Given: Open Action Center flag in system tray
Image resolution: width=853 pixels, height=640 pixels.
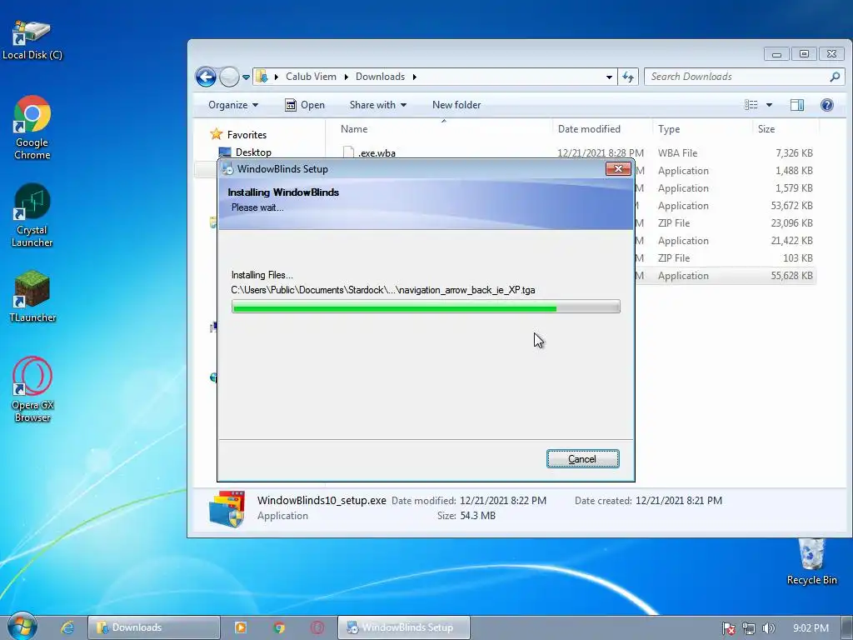Looking at the screenshot, I should 728,628.
